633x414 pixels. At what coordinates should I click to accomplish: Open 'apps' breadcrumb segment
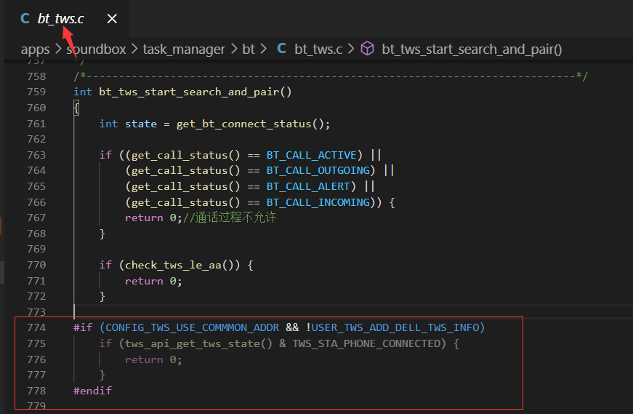[x=35, y=49]
